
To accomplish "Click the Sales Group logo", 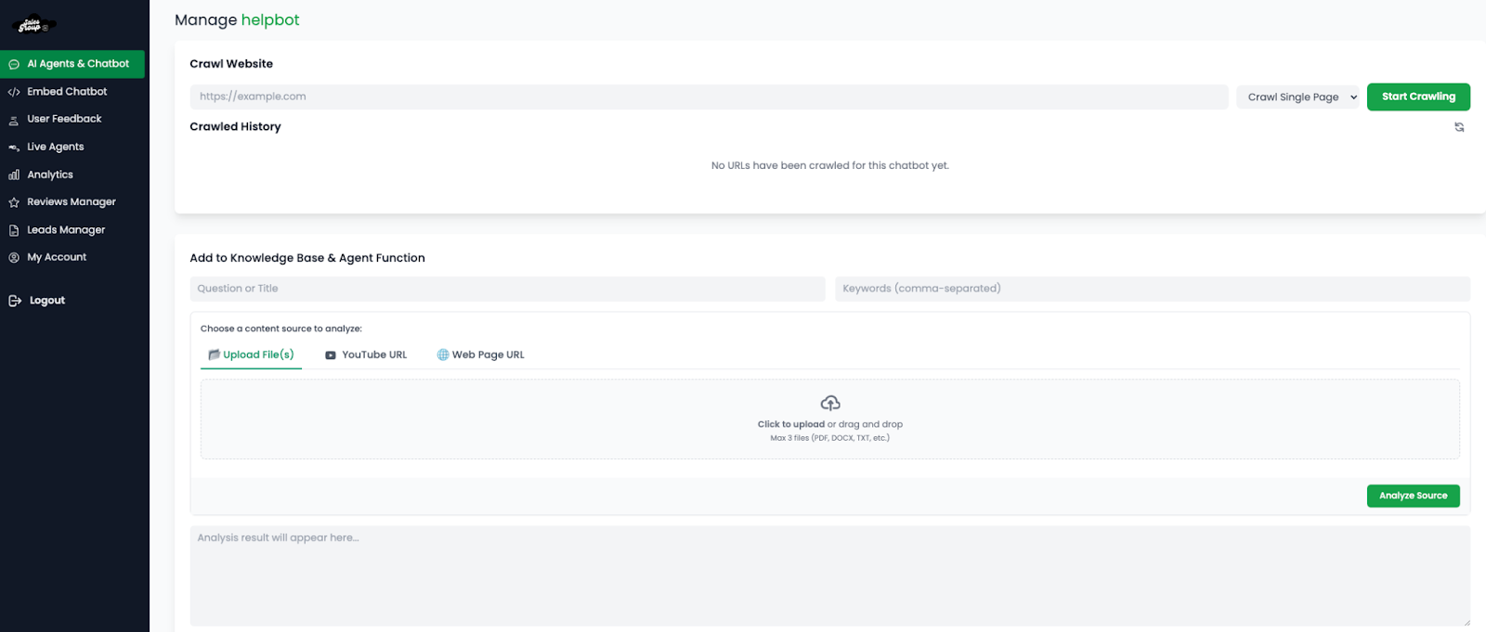I will point(34,26).
